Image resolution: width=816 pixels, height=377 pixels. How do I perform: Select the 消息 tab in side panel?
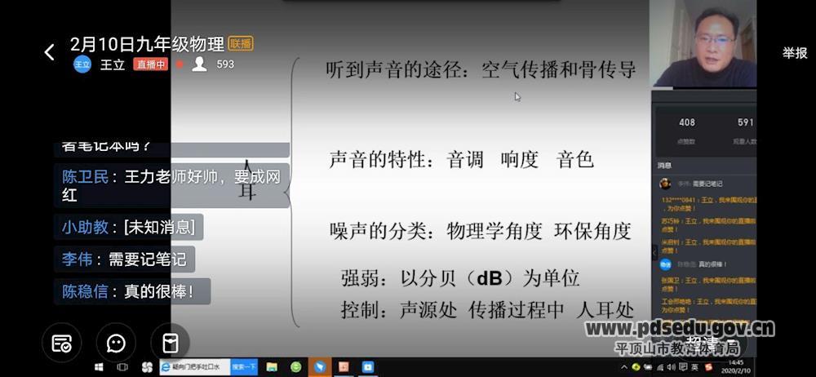pyautogui.click(x=665, y=166)
